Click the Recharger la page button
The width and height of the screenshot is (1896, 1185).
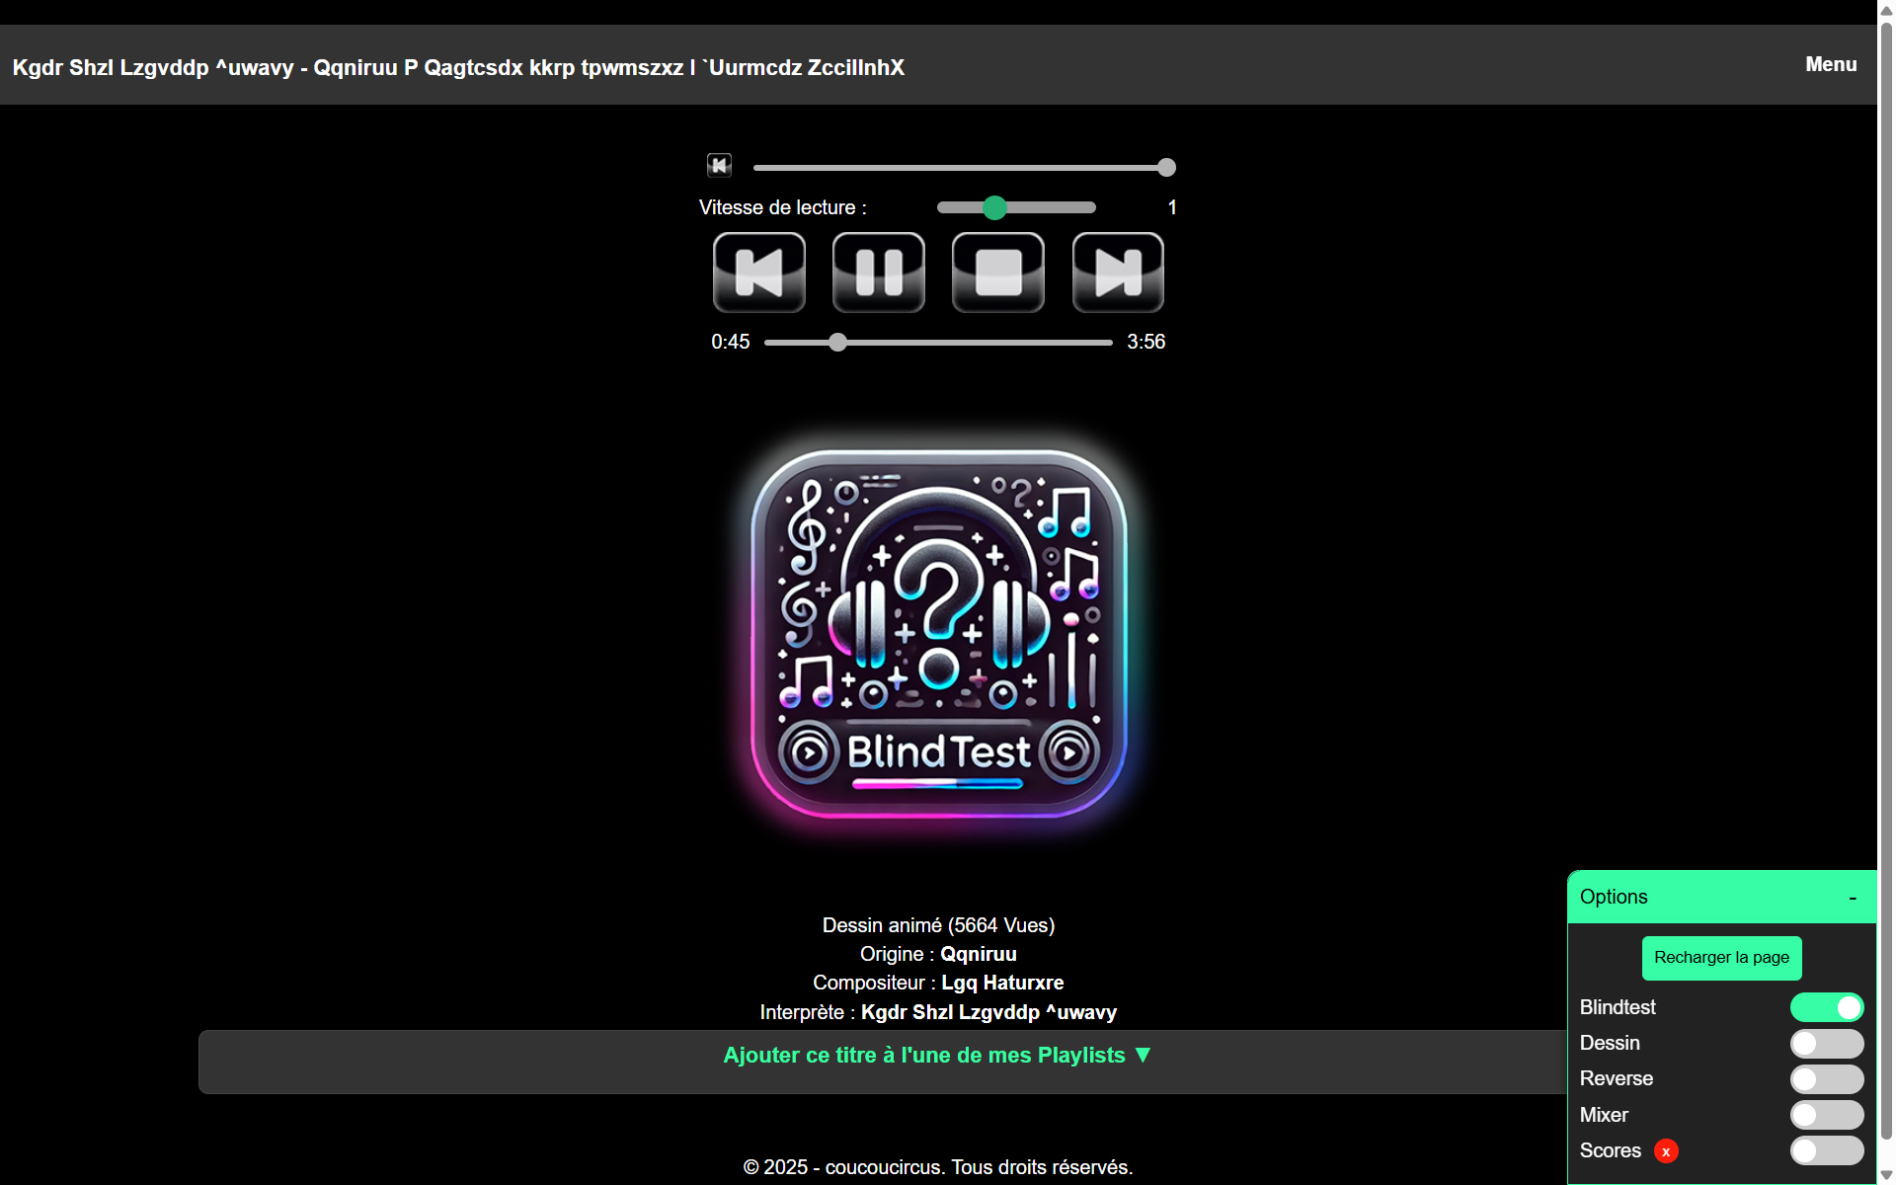[1721, 958]
